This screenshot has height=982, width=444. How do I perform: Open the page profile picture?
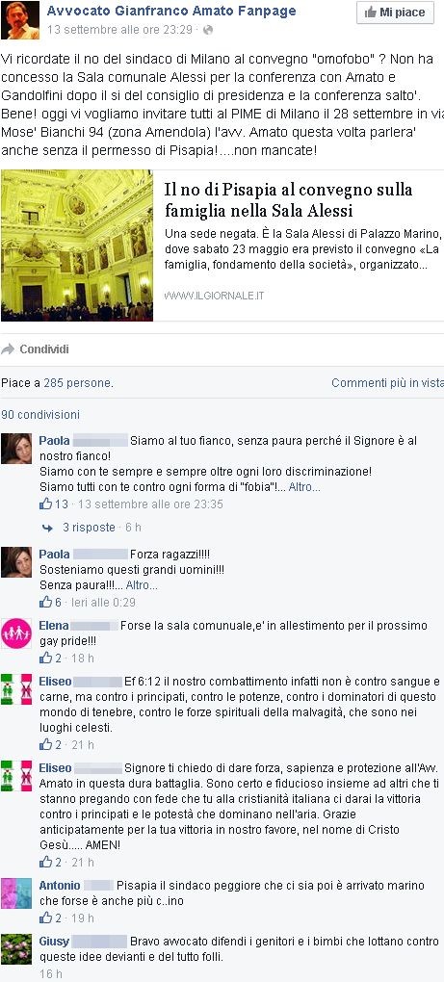(20, 20)
